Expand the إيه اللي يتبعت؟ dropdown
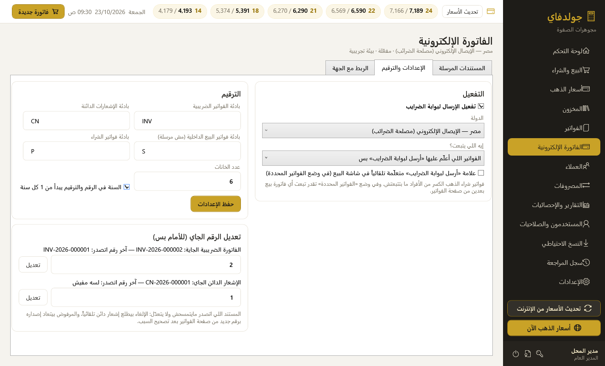Image resolution: width=605 pixels, height=366 pixels. (x=373, y=158)
